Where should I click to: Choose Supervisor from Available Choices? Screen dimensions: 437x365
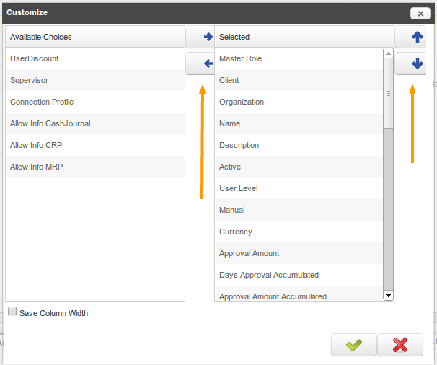coord(30,80)
